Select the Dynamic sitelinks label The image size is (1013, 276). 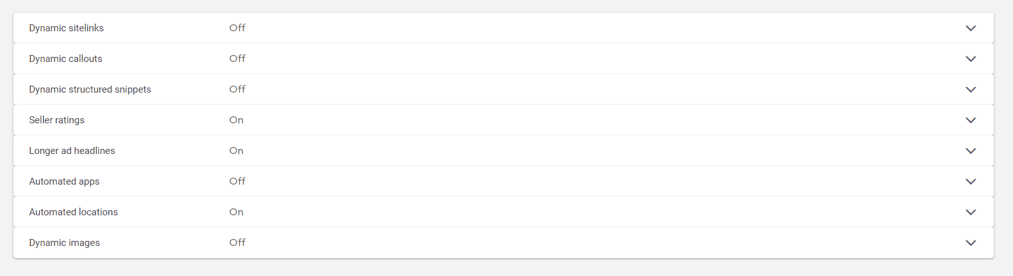tap(66, 28)
